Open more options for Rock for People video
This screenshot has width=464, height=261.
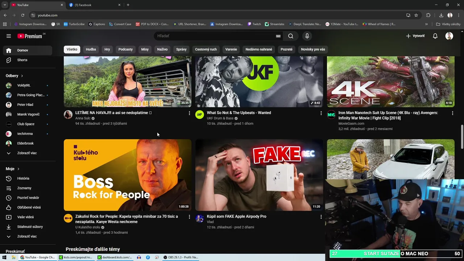pos(189,217)
